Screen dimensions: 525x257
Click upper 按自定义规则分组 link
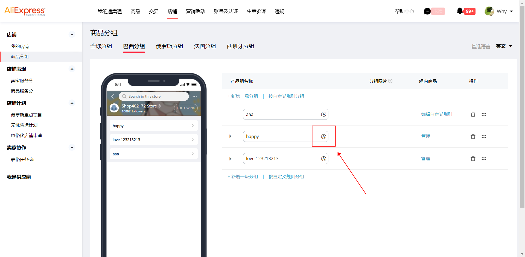click(286, 96)
